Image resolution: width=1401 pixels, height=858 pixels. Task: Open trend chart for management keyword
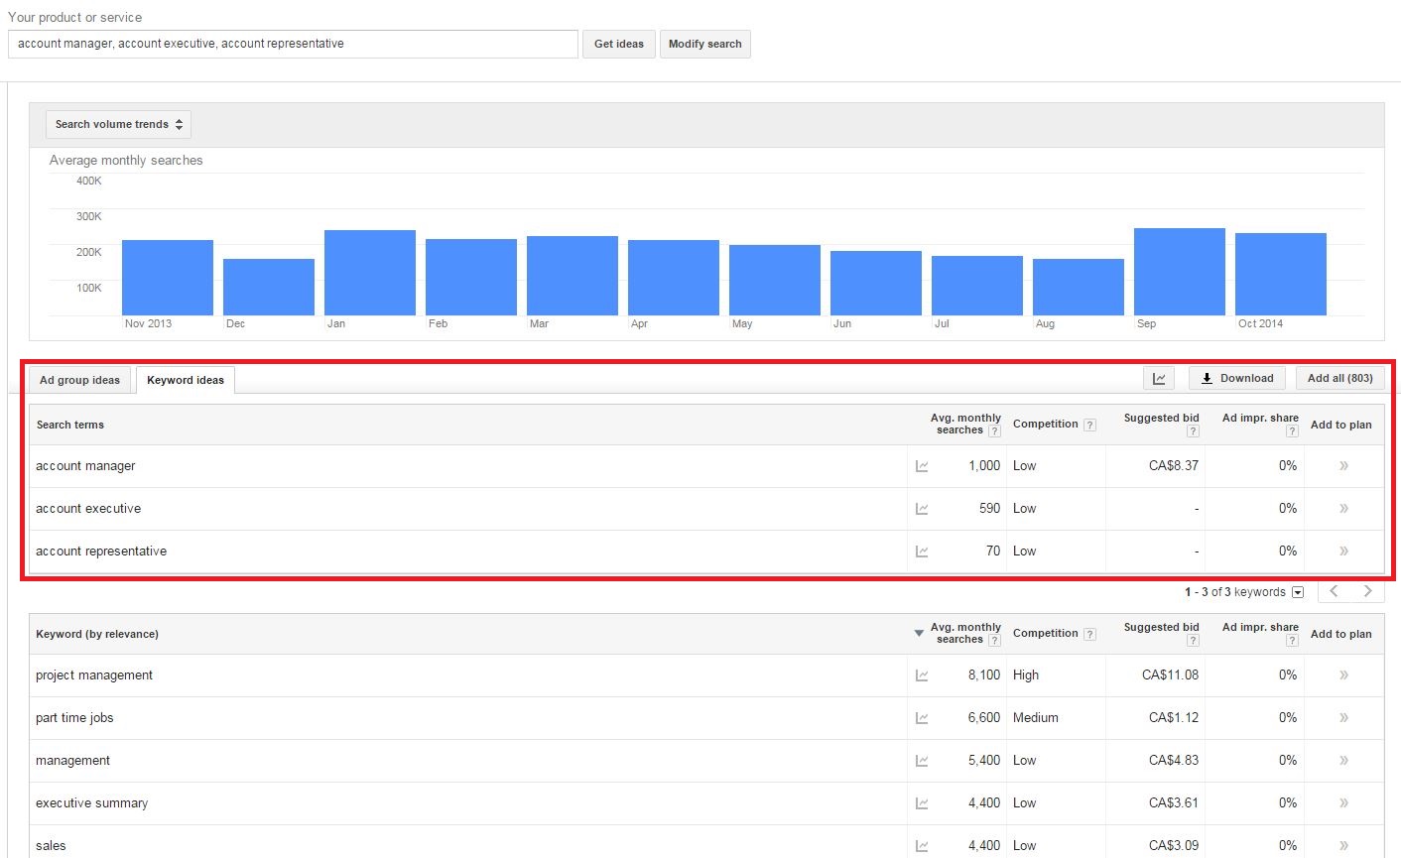922,761
